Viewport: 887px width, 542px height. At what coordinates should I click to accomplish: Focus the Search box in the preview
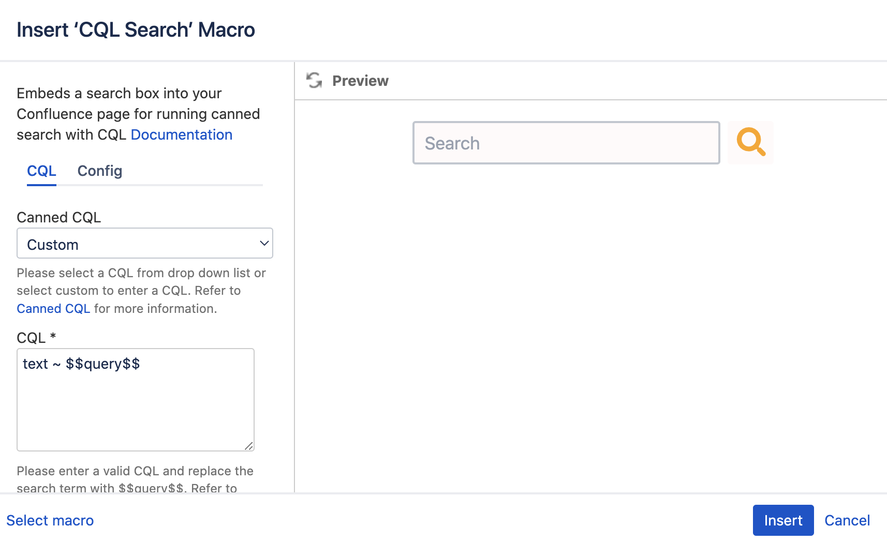pyautogui.click(x=566, y=143)
